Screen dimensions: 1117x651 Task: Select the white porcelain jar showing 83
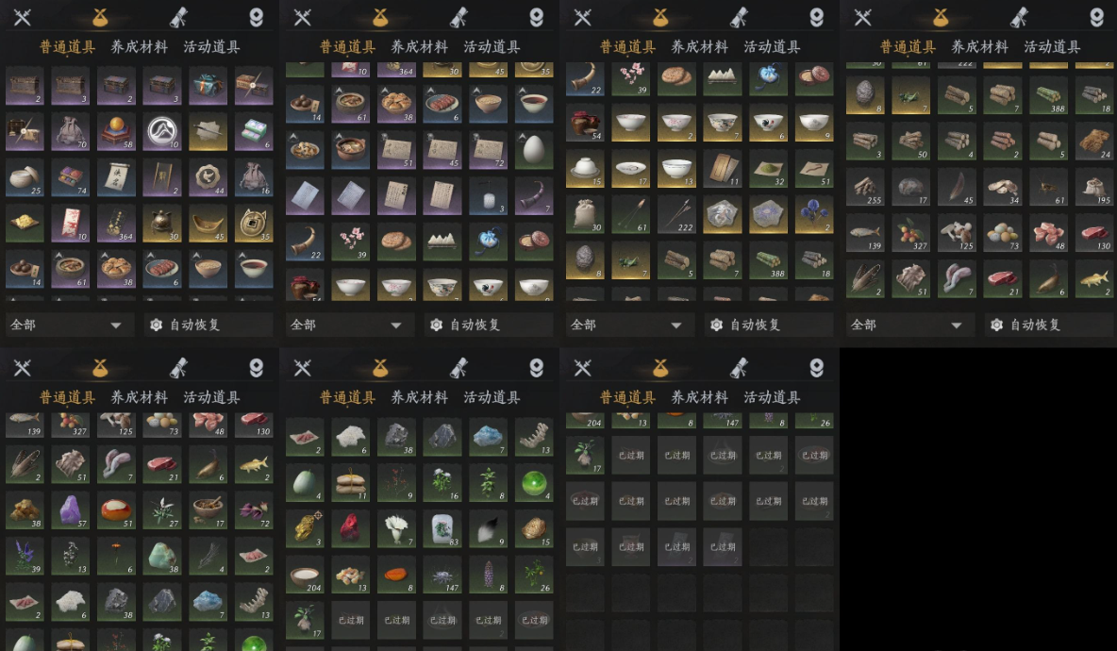[x=442, y=529]
